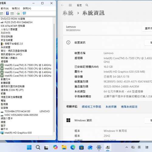Select 存放控制器 category
The width and height of the screenshot is (152, 152).
coord(7,36)
